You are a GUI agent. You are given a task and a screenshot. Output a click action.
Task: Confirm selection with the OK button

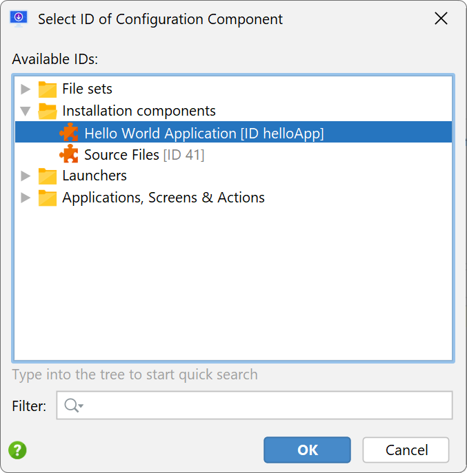point(307,450)
